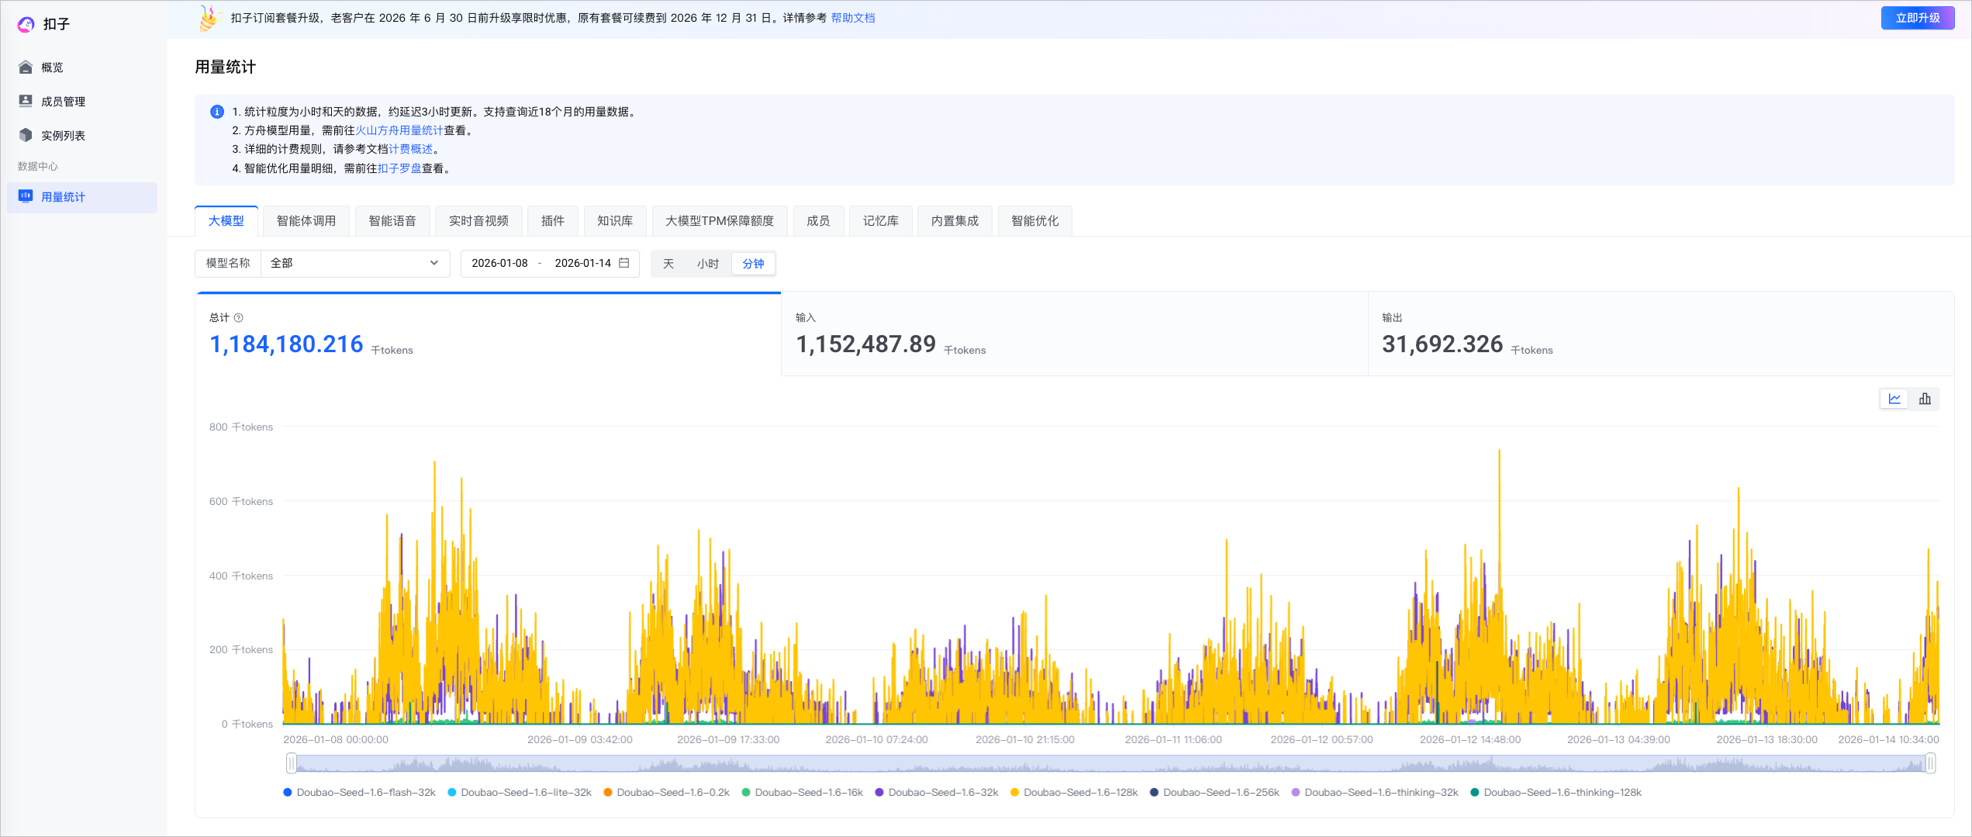Select the day granularity option
The width and height of the screenshot is (1972, 837).
click(x=668, y=264)
